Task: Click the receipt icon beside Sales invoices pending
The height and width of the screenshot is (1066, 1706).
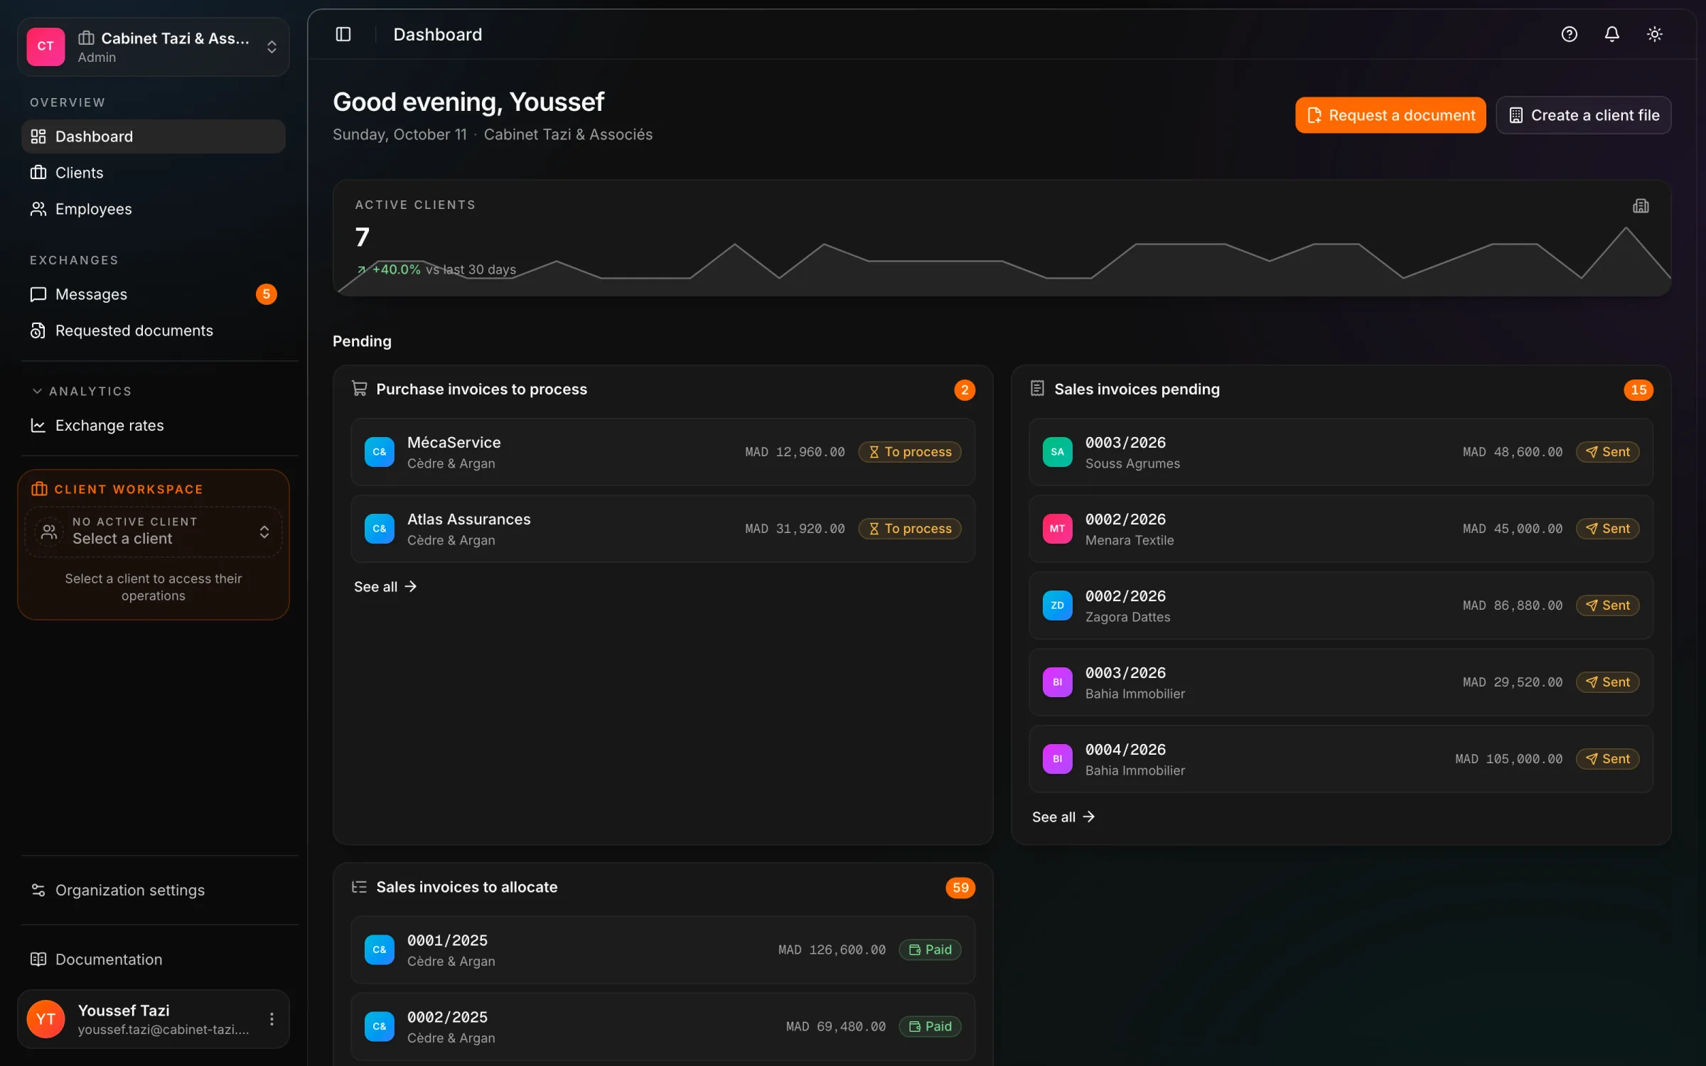Action: click(1037, 389)
